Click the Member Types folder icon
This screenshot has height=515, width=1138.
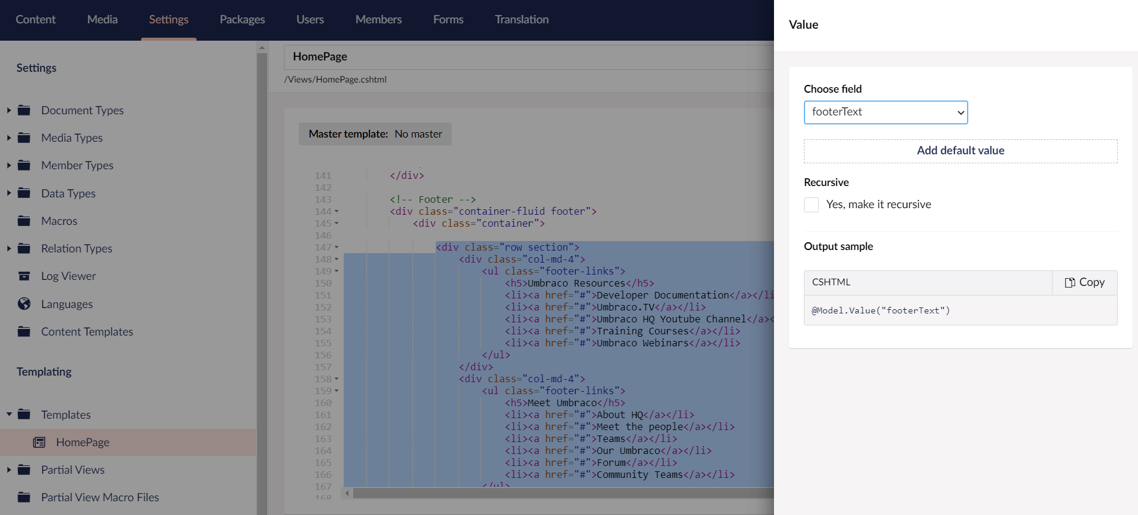coord(24,165)
